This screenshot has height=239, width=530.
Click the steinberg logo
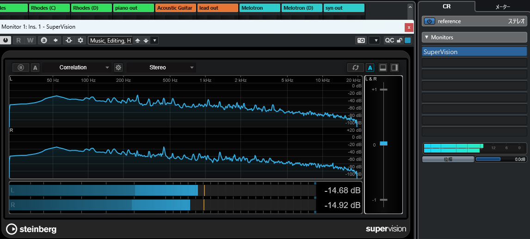31,229
